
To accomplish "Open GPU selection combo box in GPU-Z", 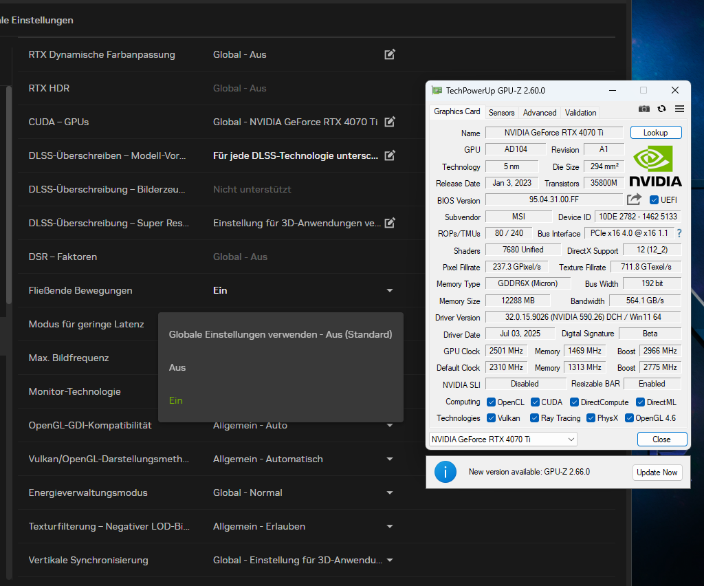I will coord(503,440).
